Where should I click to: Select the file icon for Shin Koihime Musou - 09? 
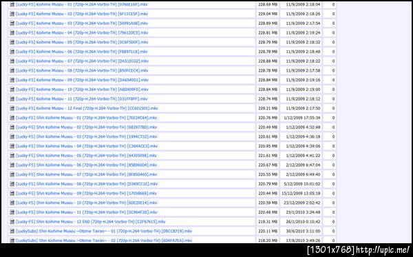pyautogui.click(x=12, y=193)
